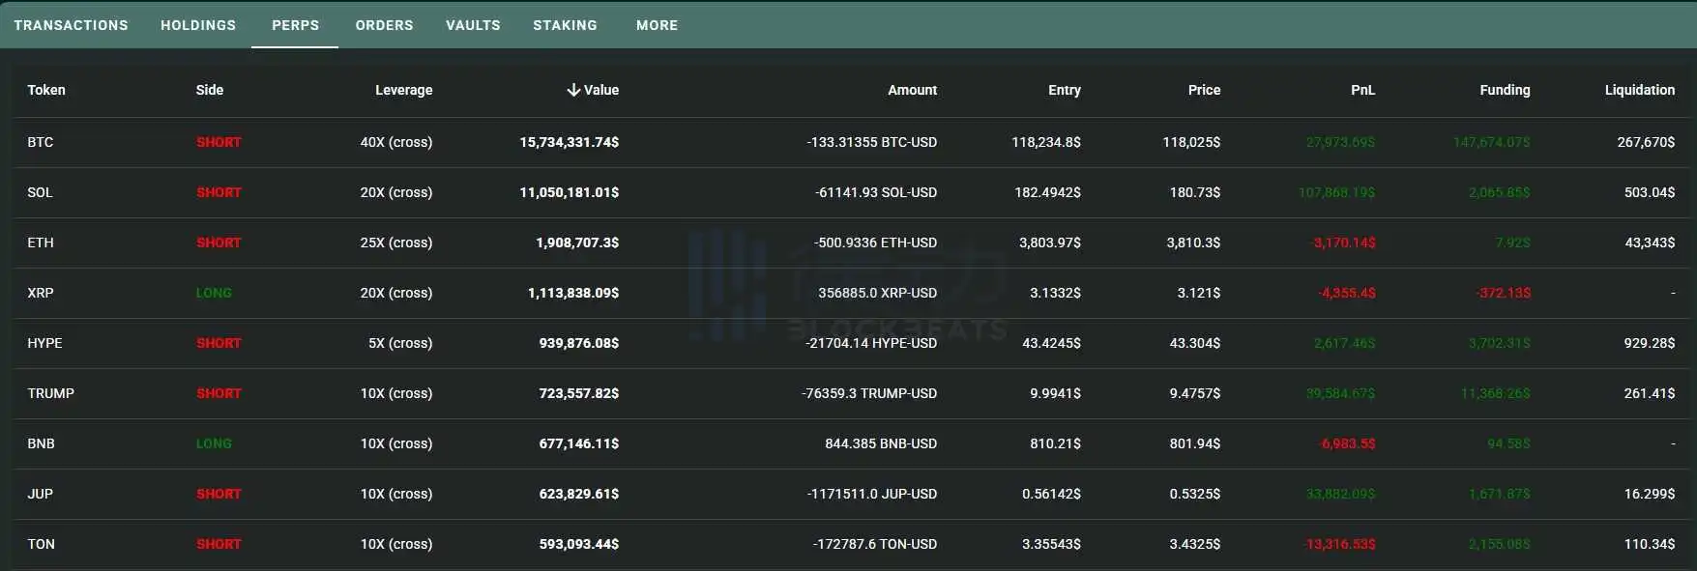Sort by Token column header

click(46, 90)
